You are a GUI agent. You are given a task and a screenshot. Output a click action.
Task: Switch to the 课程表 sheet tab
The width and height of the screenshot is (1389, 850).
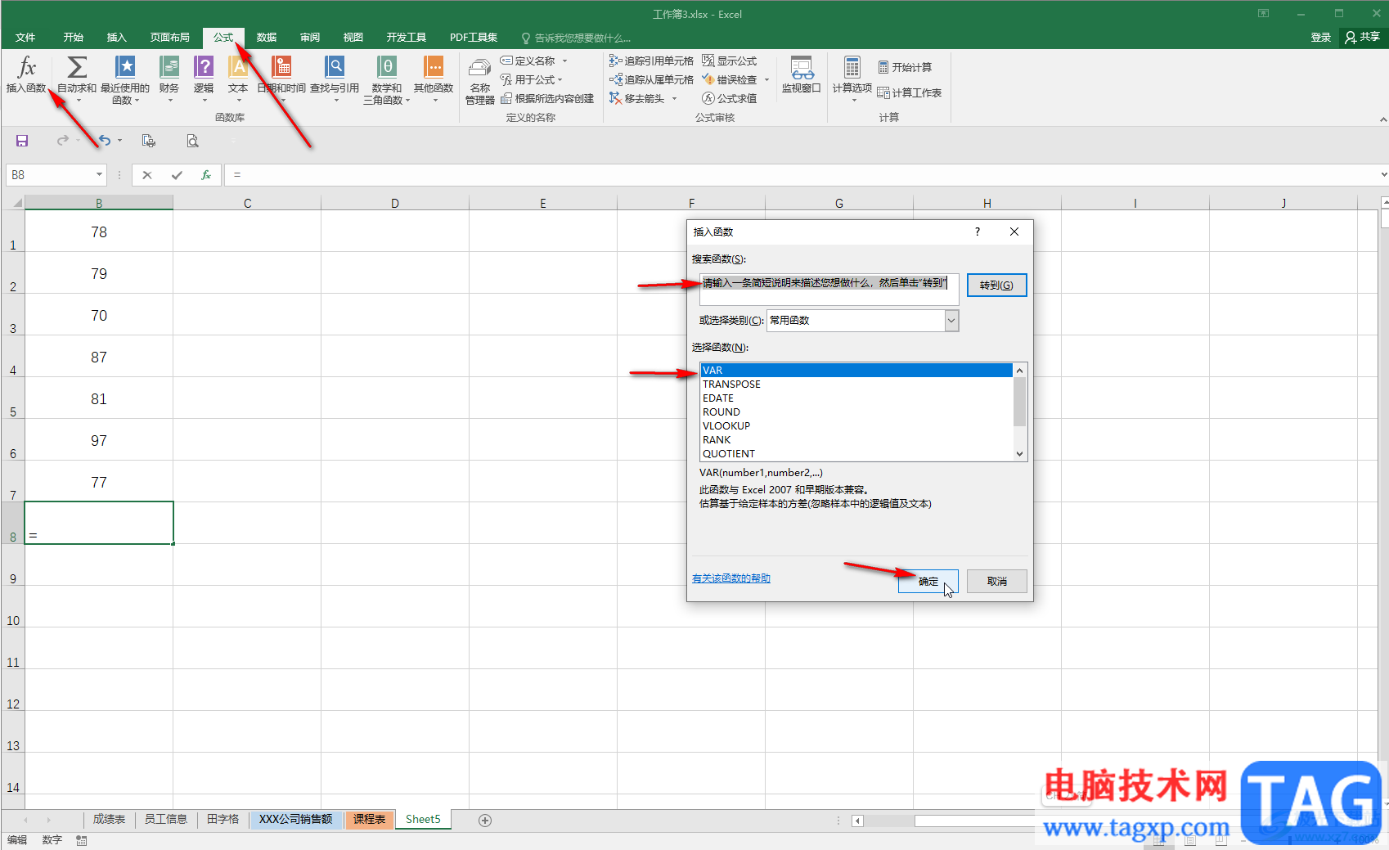pyautogui.click(x=369, y=819)
